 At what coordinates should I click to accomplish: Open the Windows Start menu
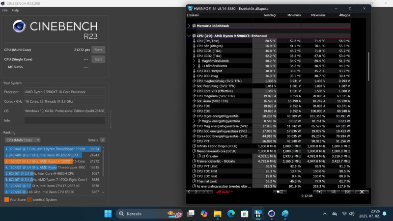(x=108, y=214)
